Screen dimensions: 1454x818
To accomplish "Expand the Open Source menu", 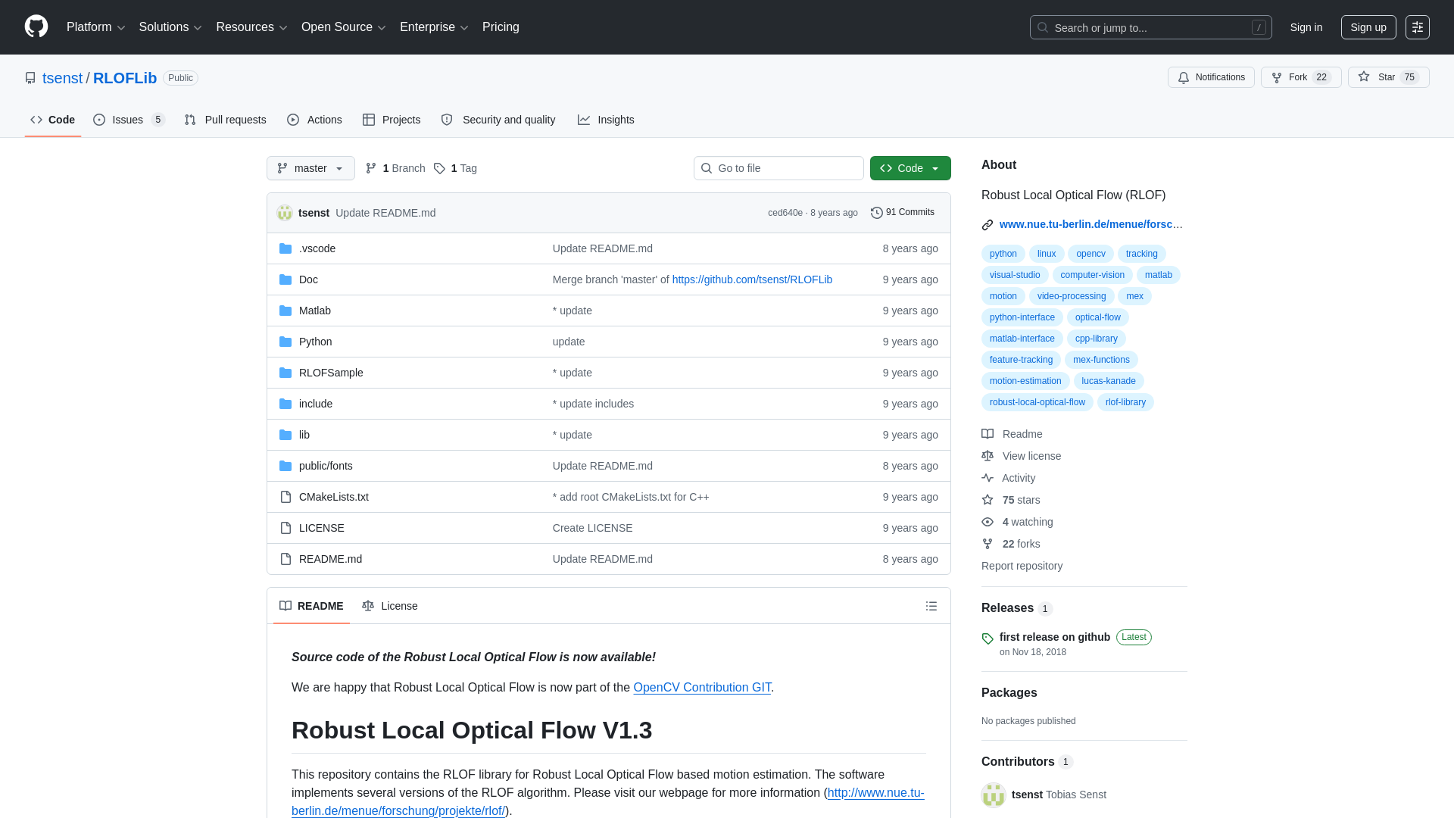I will (x=344, y=27).
